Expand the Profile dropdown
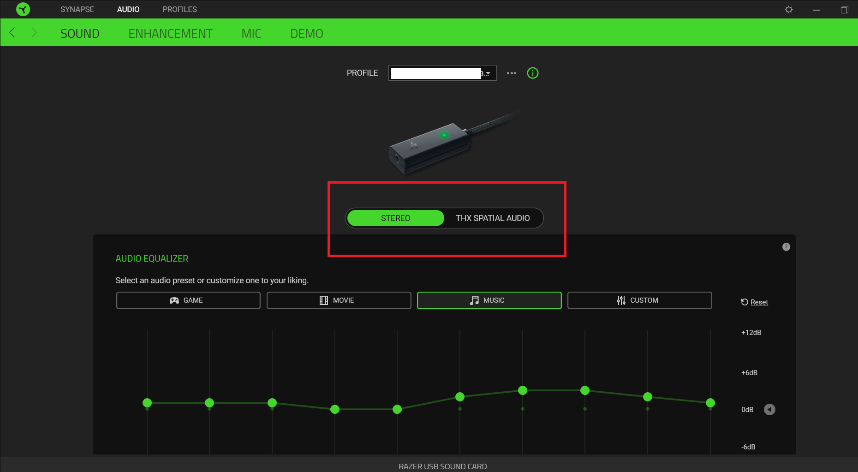The width and height of the screenshot is (858, 472). point(442,73)
